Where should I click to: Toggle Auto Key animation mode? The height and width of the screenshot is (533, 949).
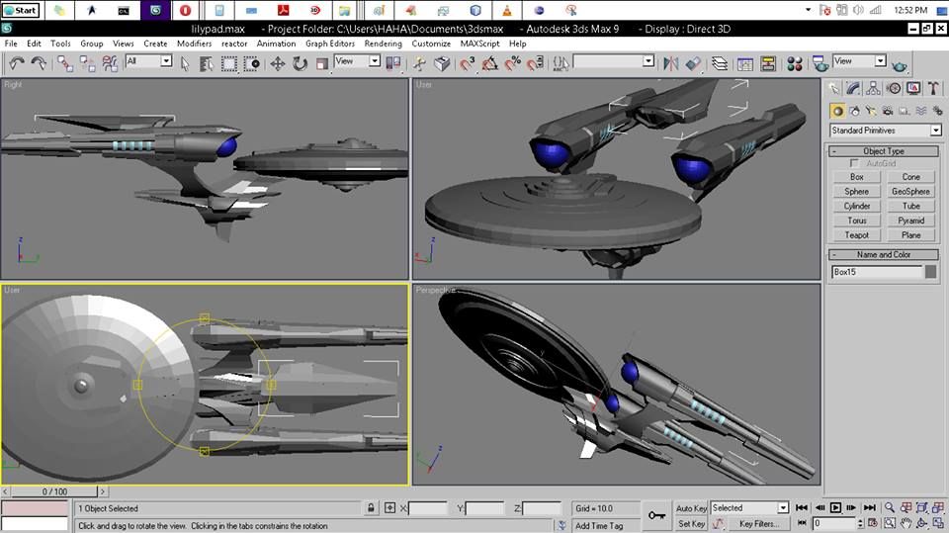point(691,508)
